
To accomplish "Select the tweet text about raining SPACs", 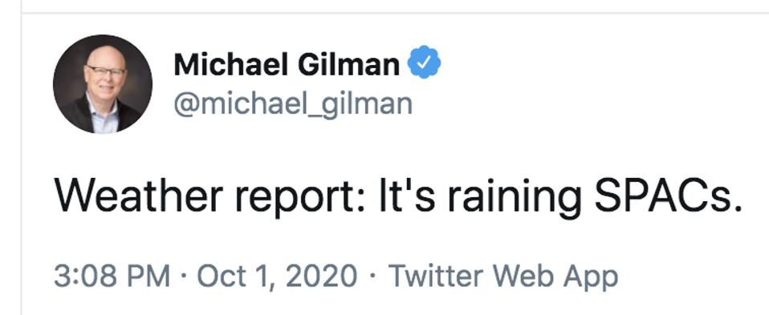I will (398, 195).
